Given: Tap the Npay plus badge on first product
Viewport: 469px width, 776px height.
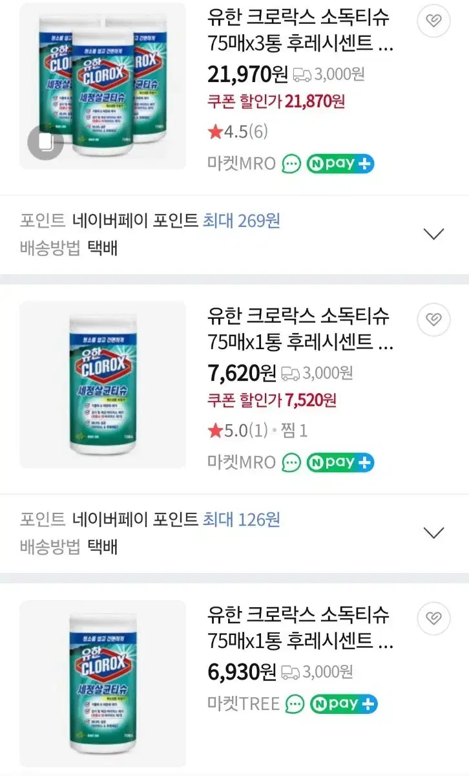Looking at the screenshot, I should tap(340, 164).
